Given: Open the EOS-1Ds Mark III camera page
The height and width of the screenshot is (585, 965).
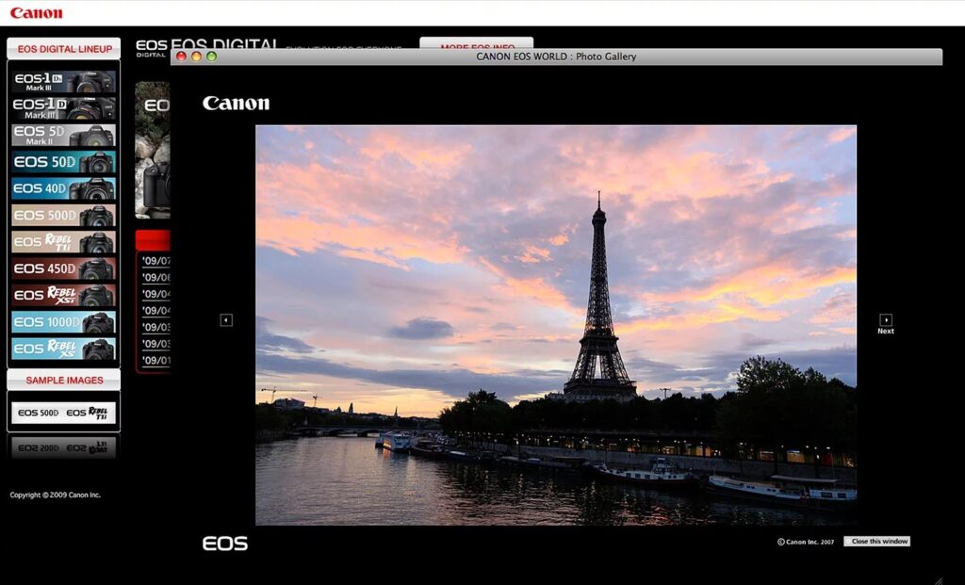Looking at the screenshot, I should (x=63, y=82).
